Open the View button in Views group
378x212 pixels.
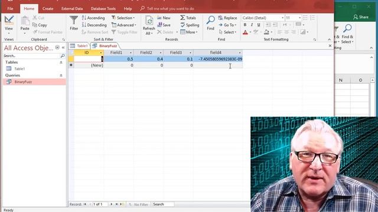pyautogui.click(x=9, y=25)
